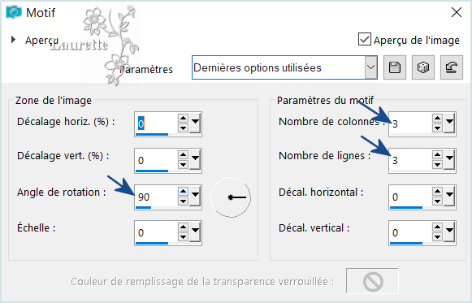Open the Décalage horiz. slider dropdown arrow

pyautogui.click(x=195, y=123)
